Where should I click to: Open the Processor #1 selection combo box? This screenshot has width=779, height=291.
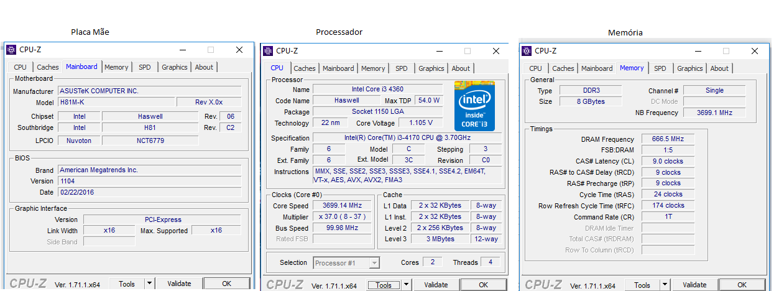(346, 263)
